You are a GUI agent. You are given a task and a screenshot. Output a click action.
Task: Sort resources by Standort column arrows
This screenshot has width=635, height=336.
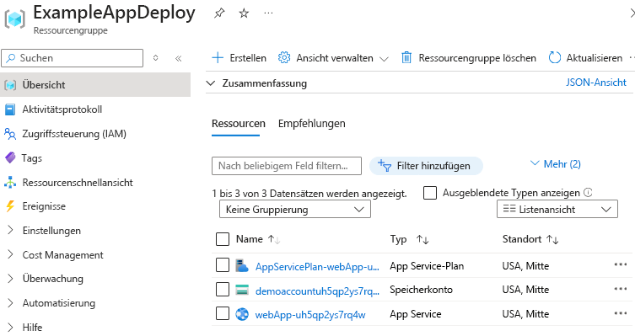tap(552, 239)
